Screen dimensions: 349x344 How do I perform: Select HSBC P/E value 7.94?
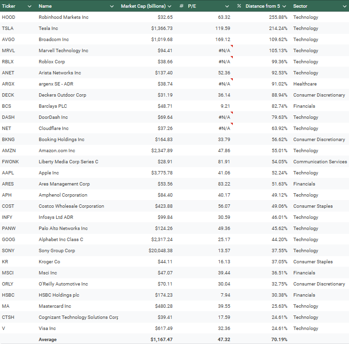pyautogui.click(x=225, y=295)
